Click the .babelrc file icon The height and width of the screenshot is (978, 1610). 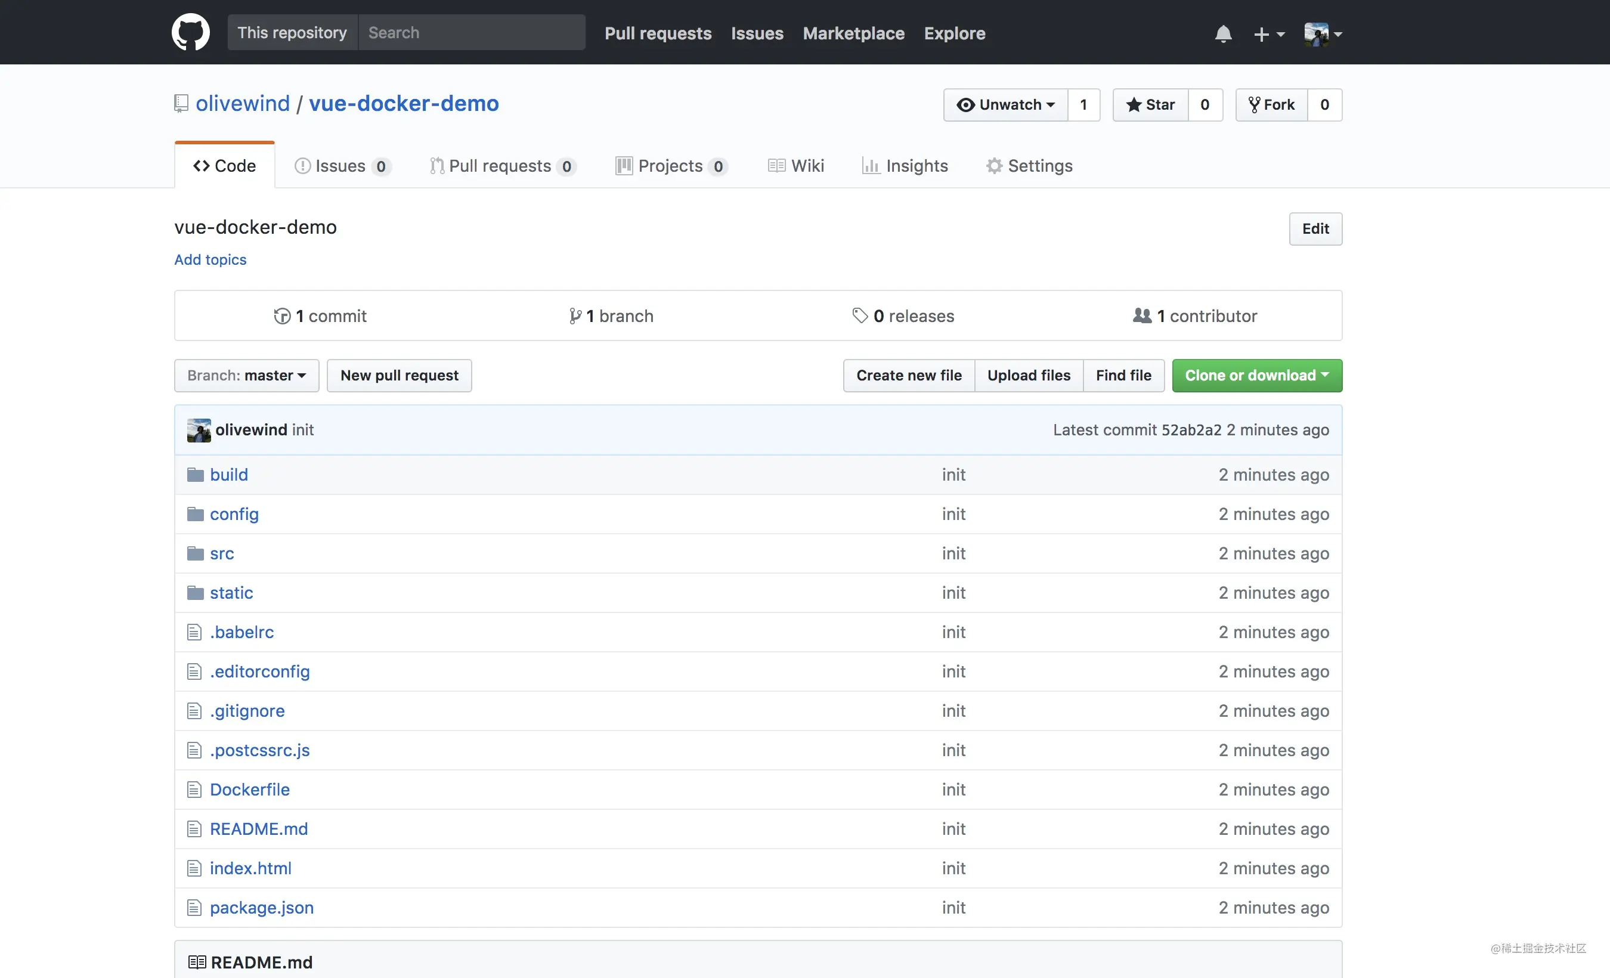click(x=194, y=632)
